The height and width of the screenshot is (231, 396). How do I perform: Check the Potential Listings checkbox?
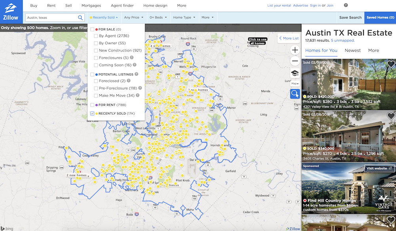tap(92, 74)
